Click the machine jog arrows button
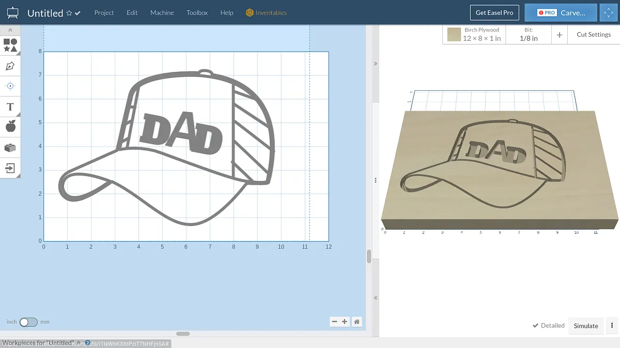The image size is (620, 348). [608, 13]
